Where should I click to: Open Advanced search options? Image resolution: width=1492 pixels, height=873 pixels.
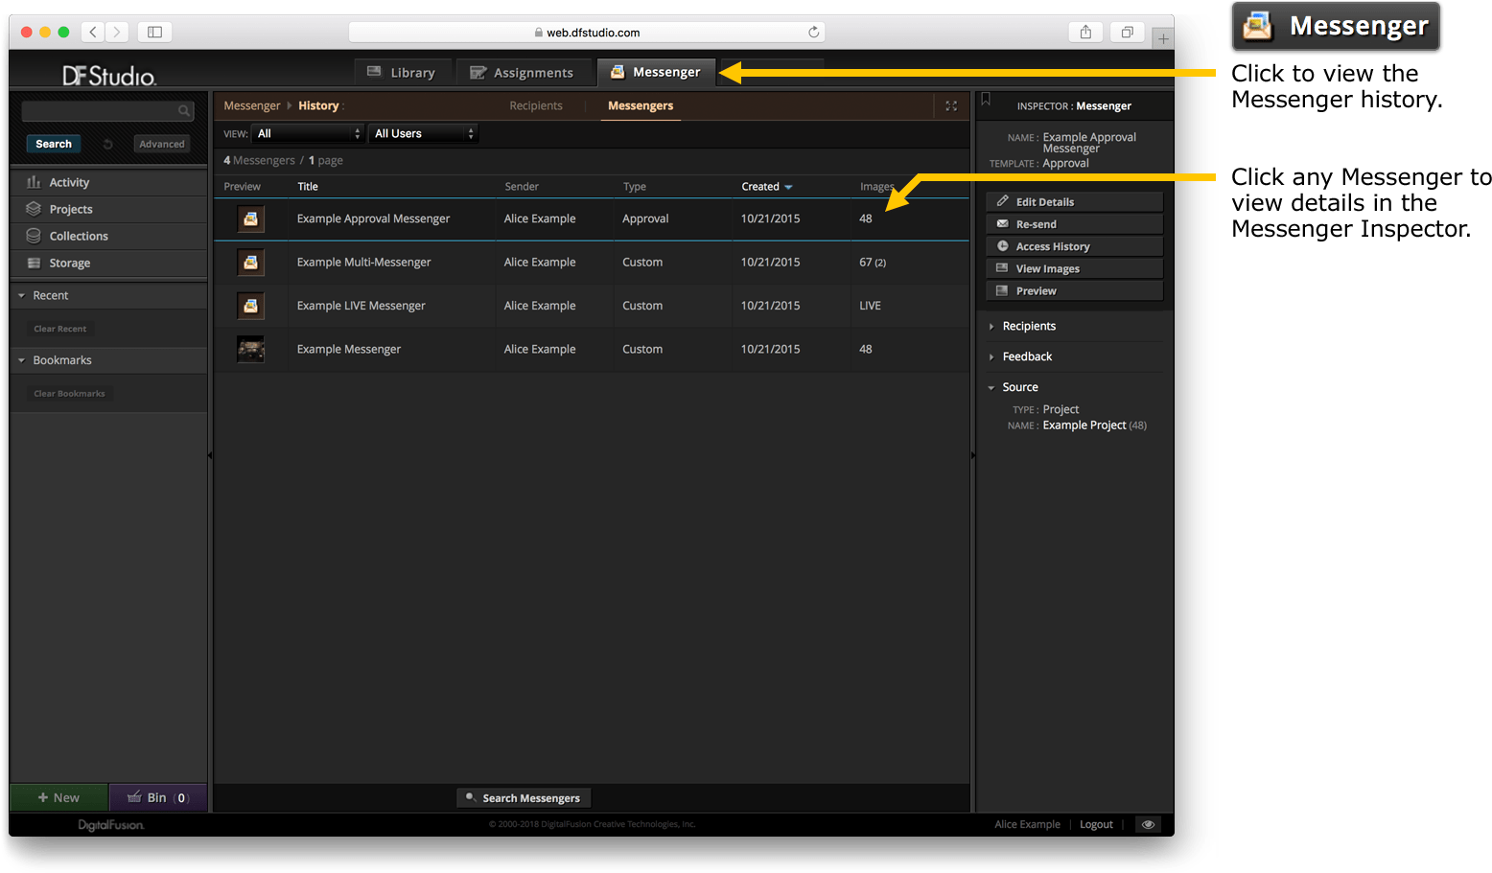click(x=162, y=144)
